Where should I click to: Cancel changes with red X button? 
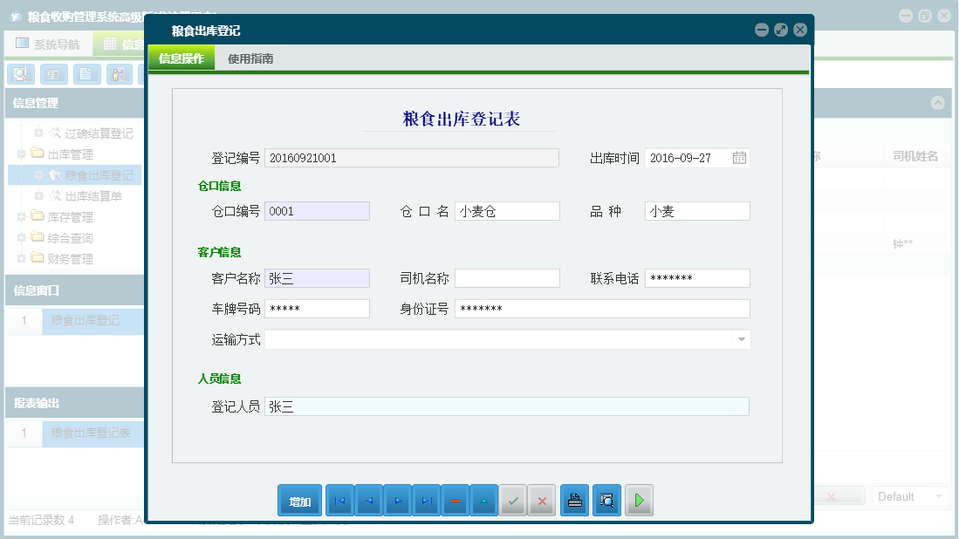coord(542,501)
